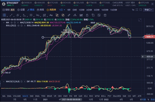Expand chart using corner expand icon

coord(140,20)
